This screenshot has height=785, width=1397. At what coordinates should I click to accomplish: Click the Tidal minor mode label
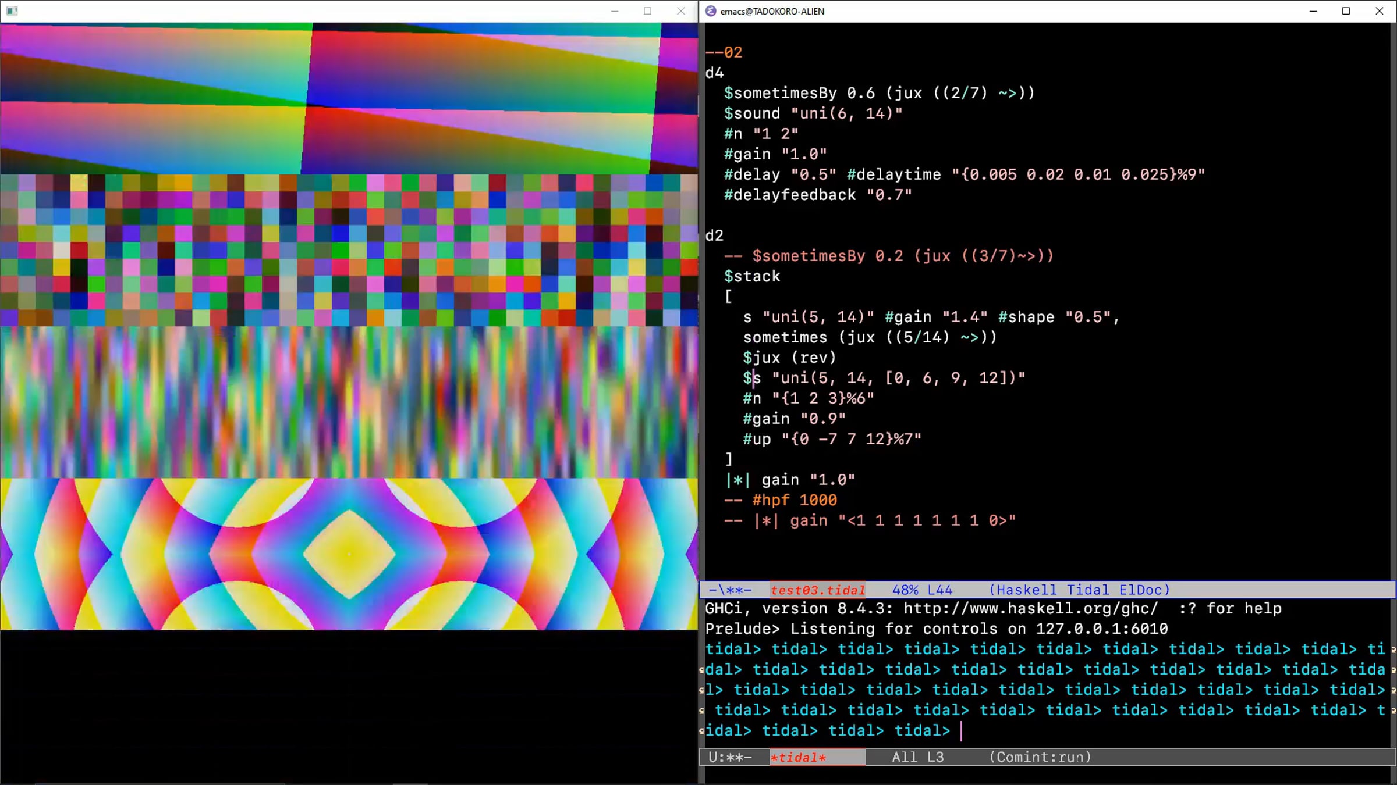(x=1087, y=590)
